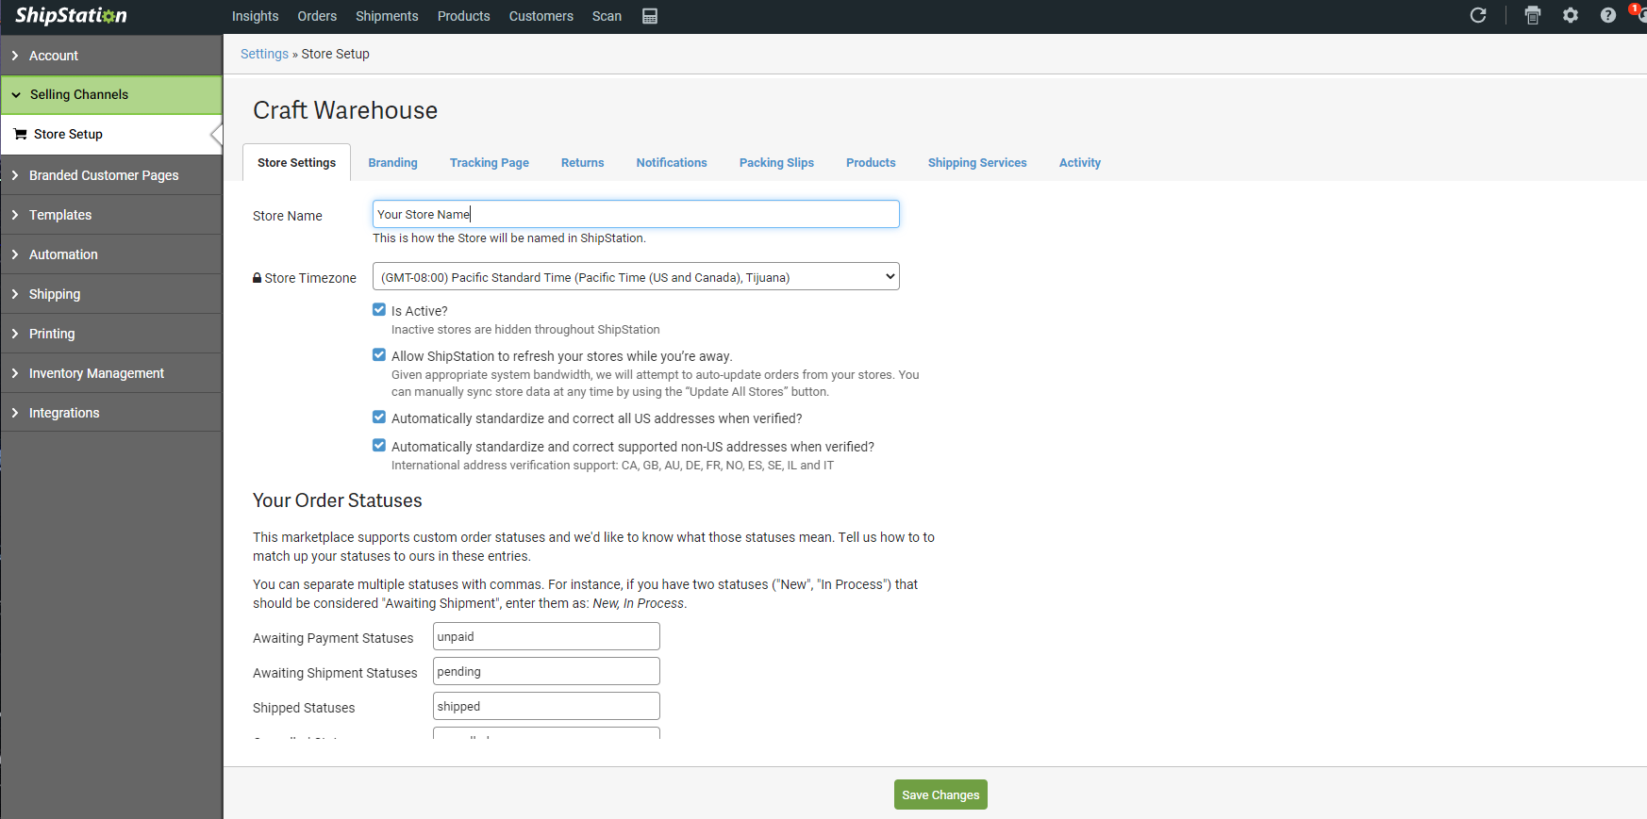
Task: Switch to the Packing Slips tab
Action: [x=776, y=162]
